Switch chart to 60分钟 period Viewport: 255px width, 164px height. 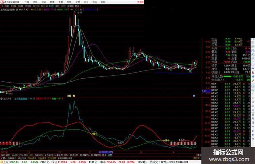point(44,6)
